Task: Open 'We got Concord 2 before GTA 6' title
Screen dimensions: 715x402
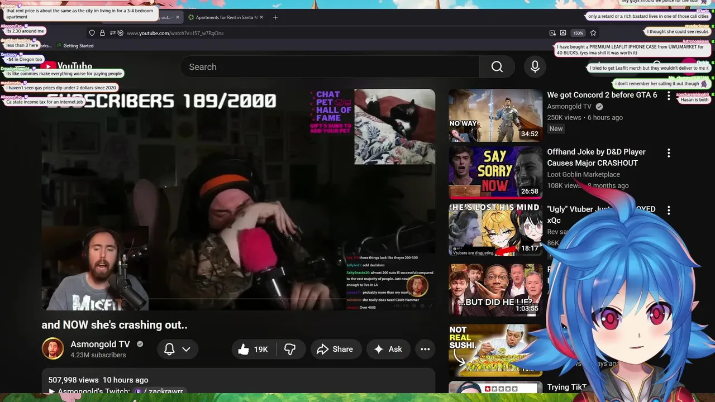Action: pos(602,95)
